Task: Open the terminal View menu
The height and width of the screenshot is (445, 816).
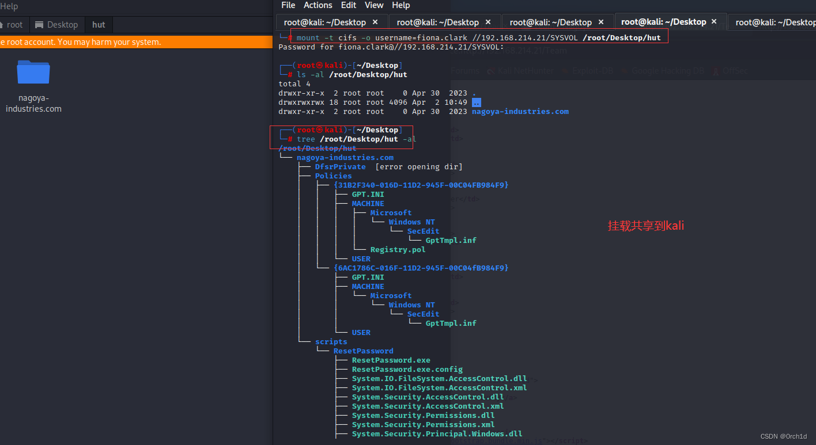Action: (374, 5)
